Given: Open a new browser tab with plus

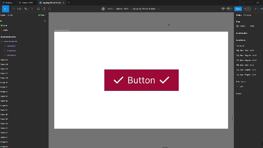Looking at the screenshot, I should (x=69, y=3).
